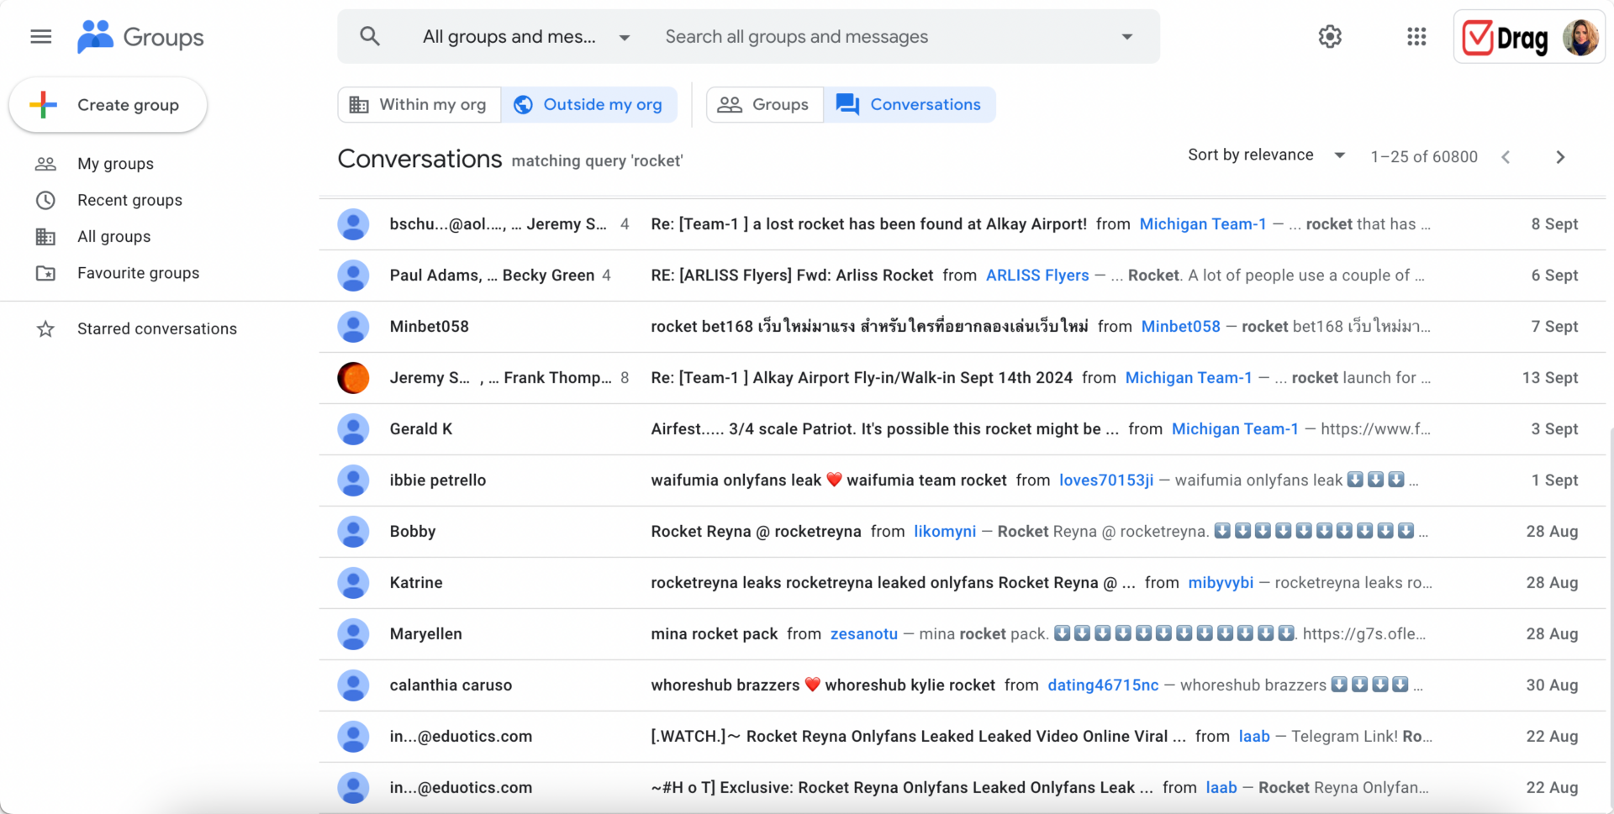Open the loves70153ji group link
Viewport: 1614px width, 814px height.
[x=1106, y=481]
